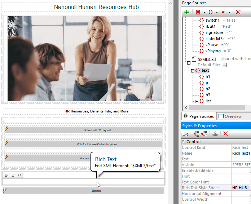
Task: Select the Page Sources tab
Action: click(198, 116)
